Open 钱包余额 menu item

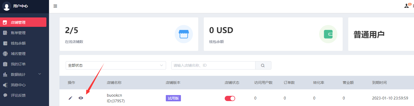click(x=18, y=43)
